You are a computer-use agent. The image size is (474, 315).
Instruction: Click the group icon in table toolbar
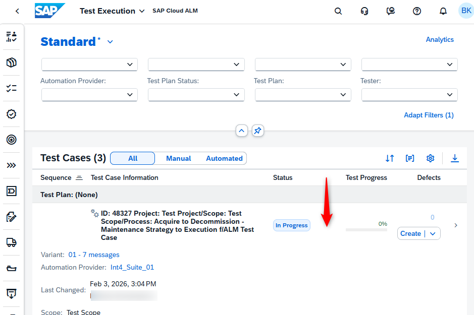pos(410,158)
